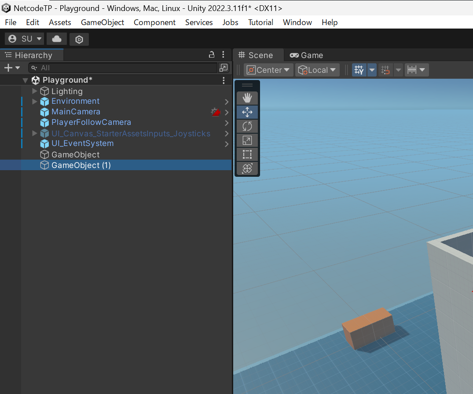This screenshot has width=473, height=394.
Task: Switch to the Game tab
Action: point(307,55)
